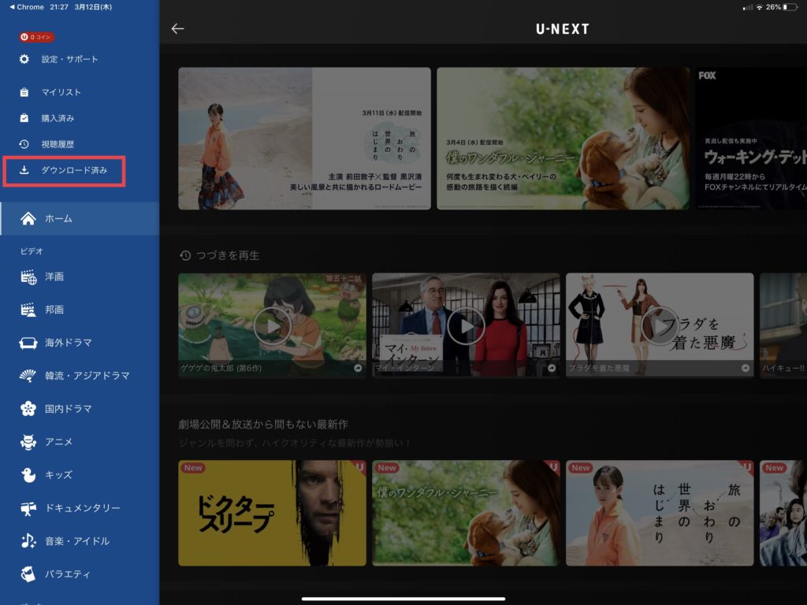
Task: Open ダウンロード済み menu item
Action: (65, 171)
